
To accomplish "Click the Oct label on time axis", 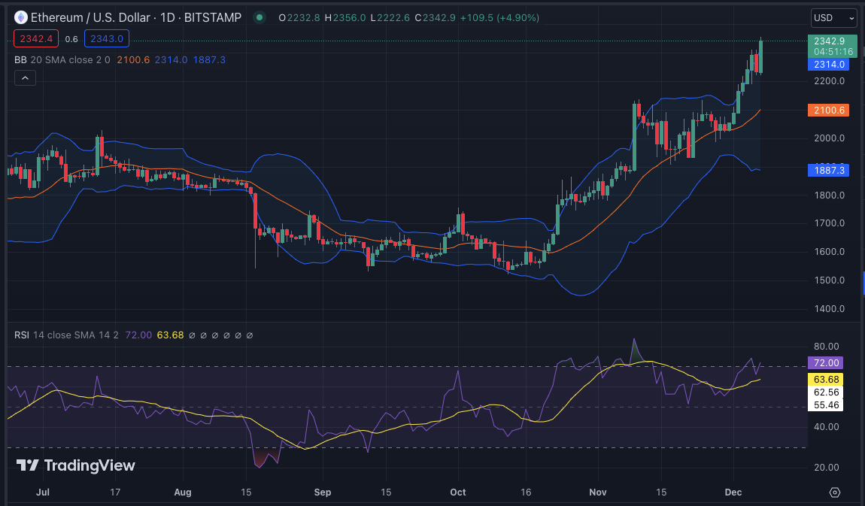I will pos(457,492).
